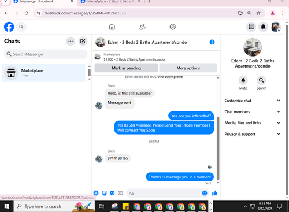Image resolution: width=289 pixels, height=212 pixels.
Task: Open the install app icon in address bar
Action: (x=240, y=13)
